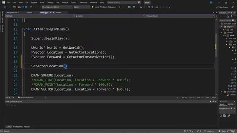Screen dimensions: 237x133
Task: Open the Toolbox side tab
Action: 2,28
